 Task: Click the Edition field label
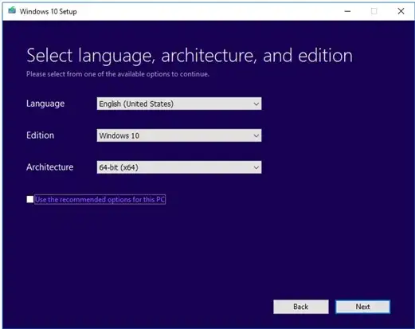click(x=40, y=135)
